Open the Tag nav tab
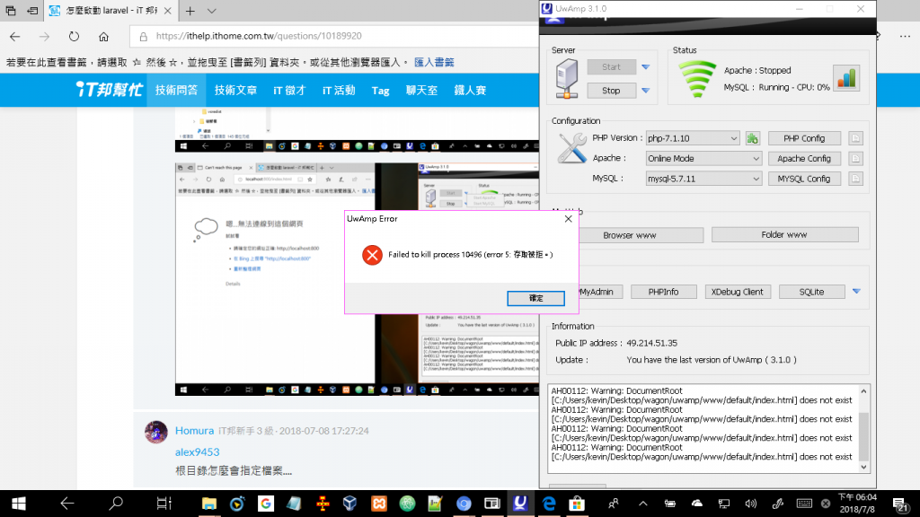The image size is (920, 517). tap(380, 91)
